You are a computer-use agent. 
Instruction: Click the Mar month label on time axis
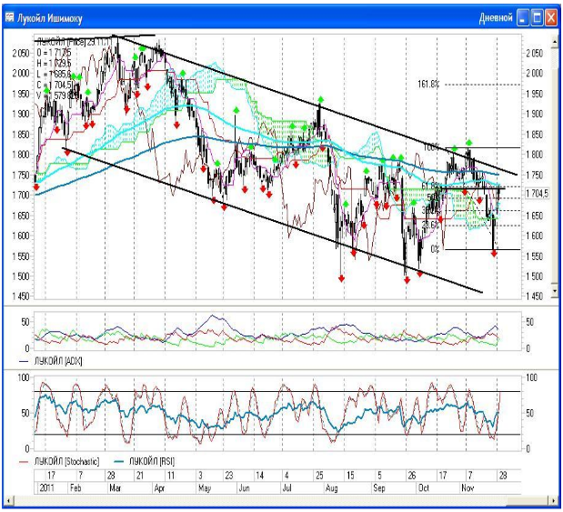(115, 487)
